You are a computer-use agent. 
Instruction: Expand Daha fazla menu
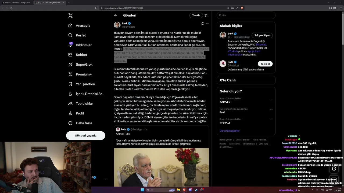[x=80, y=123]
